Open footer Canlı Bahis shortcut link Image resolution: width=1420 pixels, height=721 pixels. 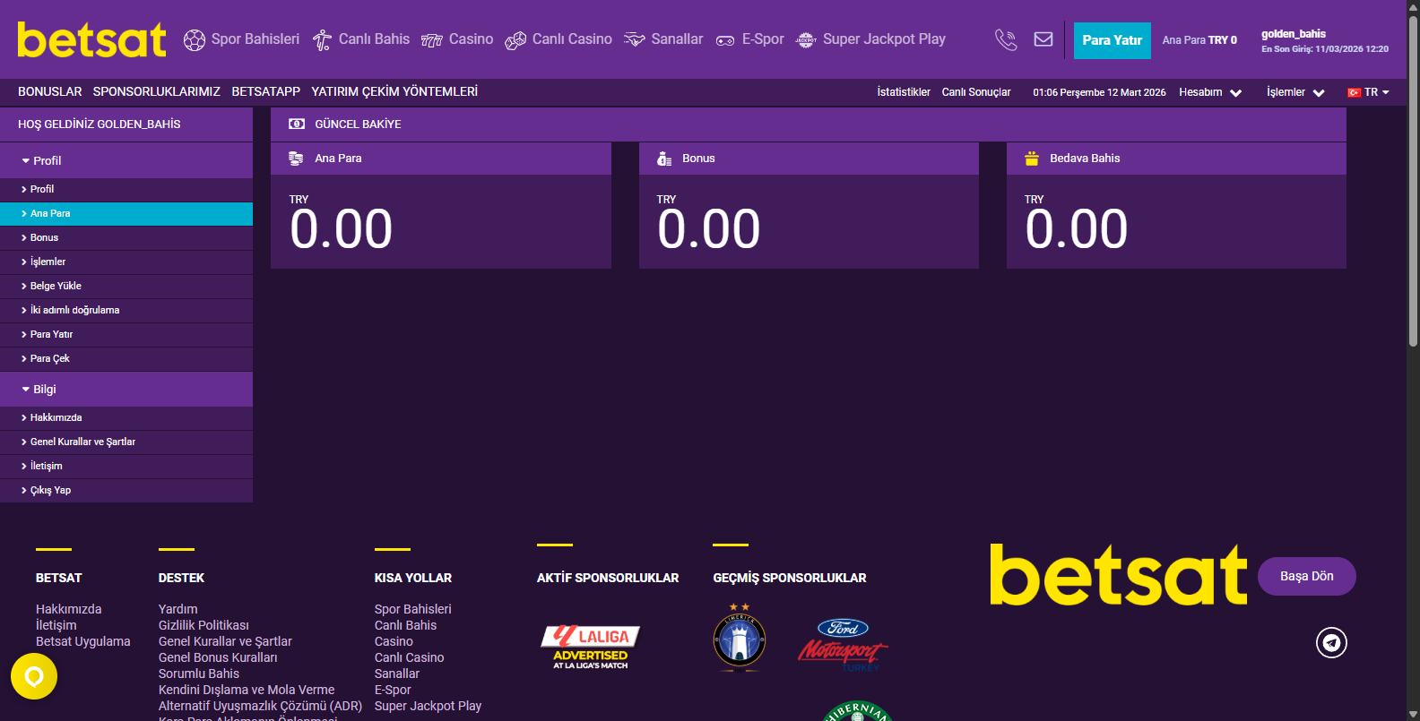click(405, 625)
